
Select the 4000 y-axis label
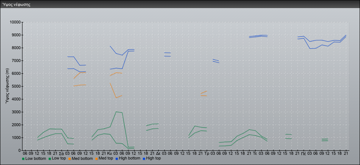point(16,99)
